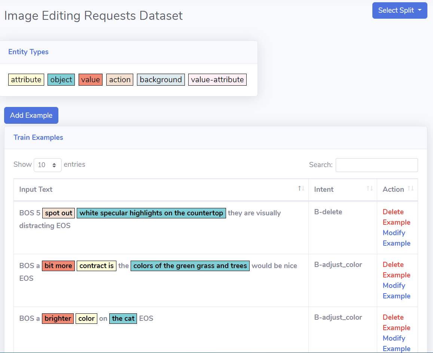Click the 'the cat' object annotation
Image resolution: width=433 pixels, height=353 pixels.
[123, 319]
